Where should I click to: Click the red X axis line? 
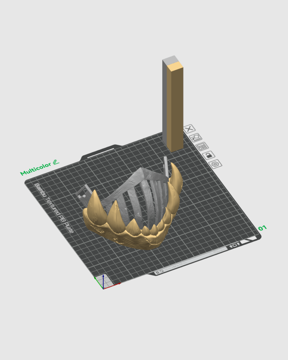pos(112,286)
